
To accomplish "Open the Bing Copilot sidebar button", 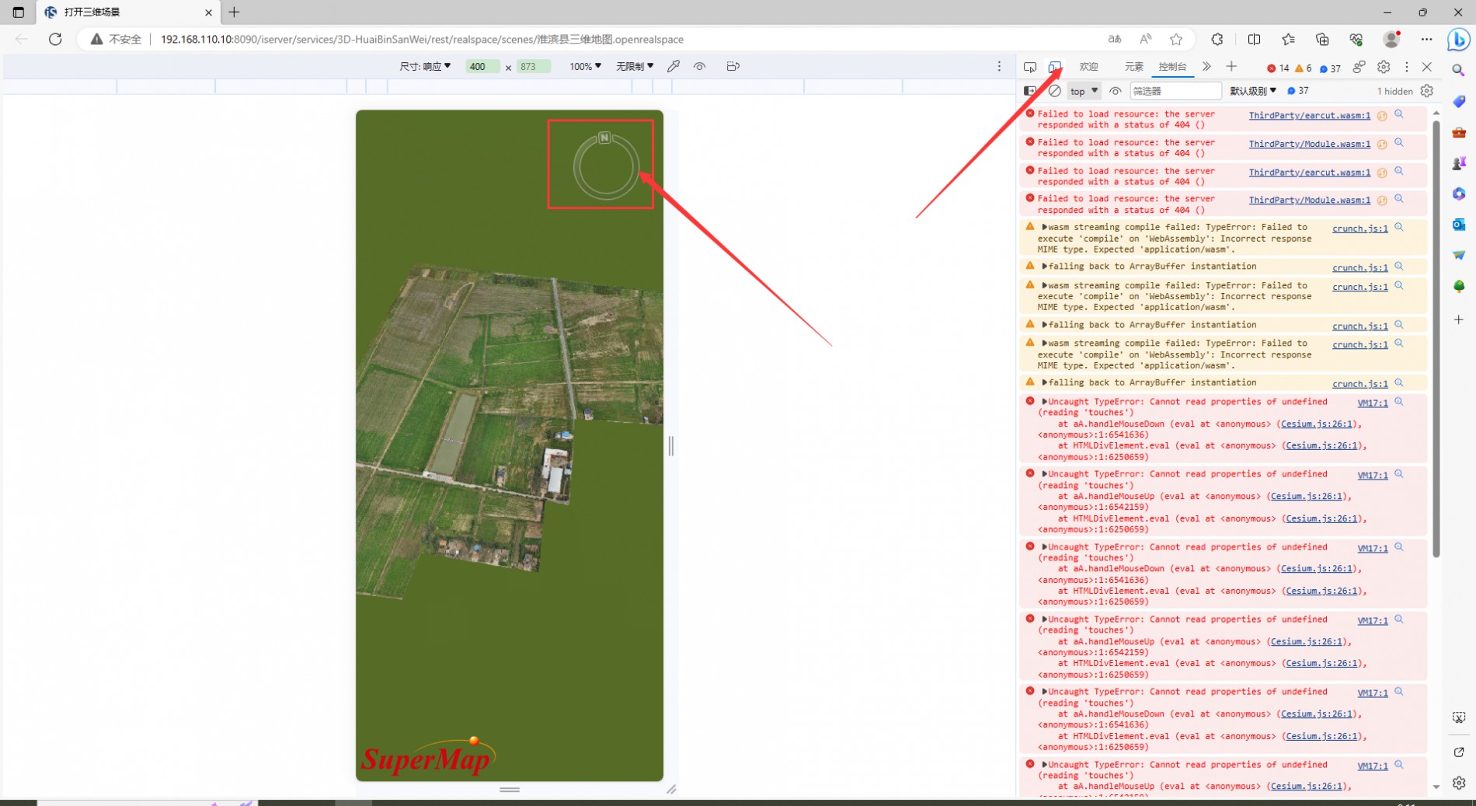I will pyautogui.click(x=1459, y=39).
